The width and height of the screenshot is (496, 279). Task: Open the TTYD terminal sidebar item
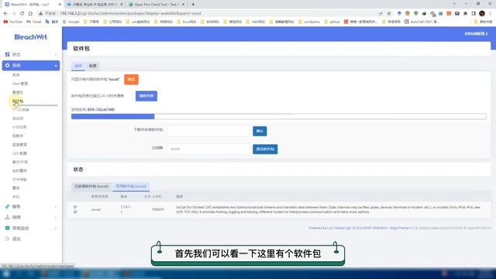point(21,110)
